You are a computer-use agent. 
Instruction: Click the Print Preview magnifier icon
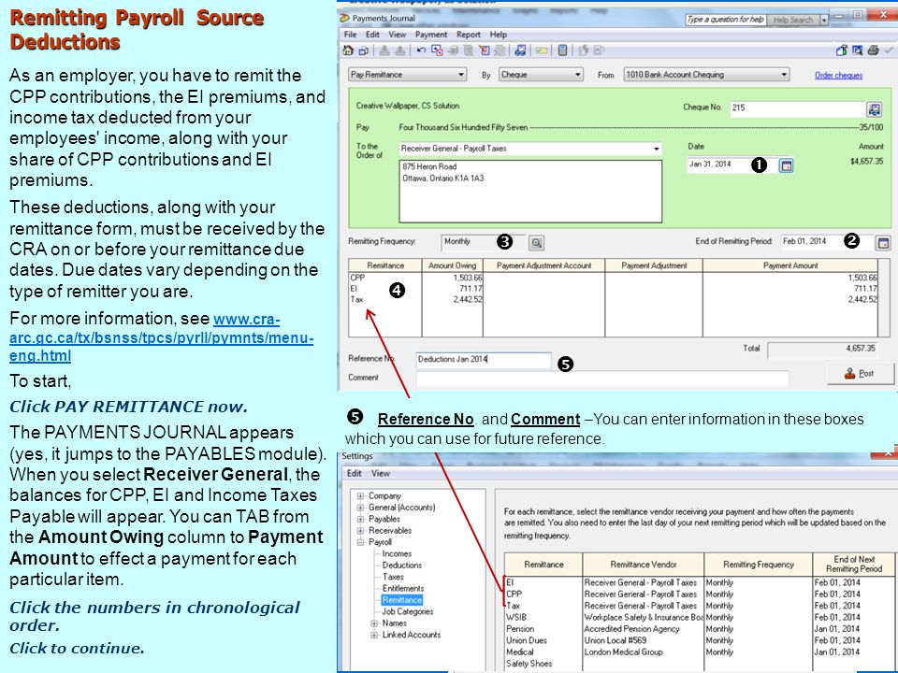tap(858, 50)
